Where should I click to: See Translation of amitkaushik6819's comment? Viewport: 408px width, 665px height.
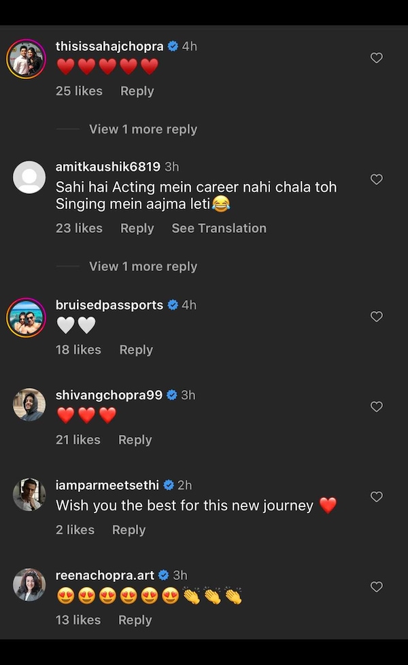[219, 228]
